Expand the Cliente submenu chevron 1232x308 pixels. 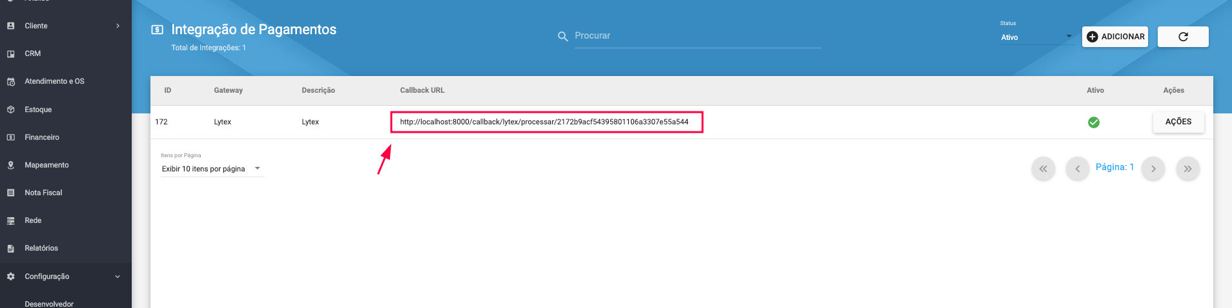tap(118, 26)
